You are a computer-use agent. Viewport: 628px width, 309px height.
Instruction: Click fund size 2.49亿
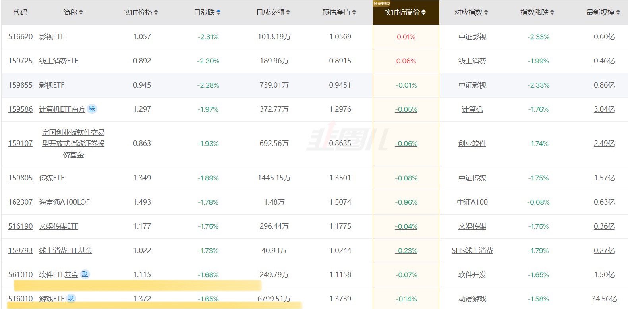(604, 144)
